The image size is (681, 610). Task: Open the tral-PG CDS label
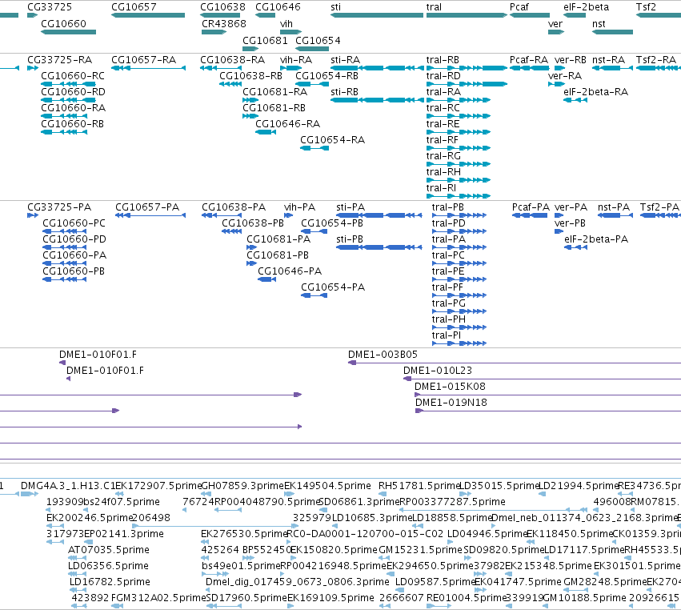(449, 303)
